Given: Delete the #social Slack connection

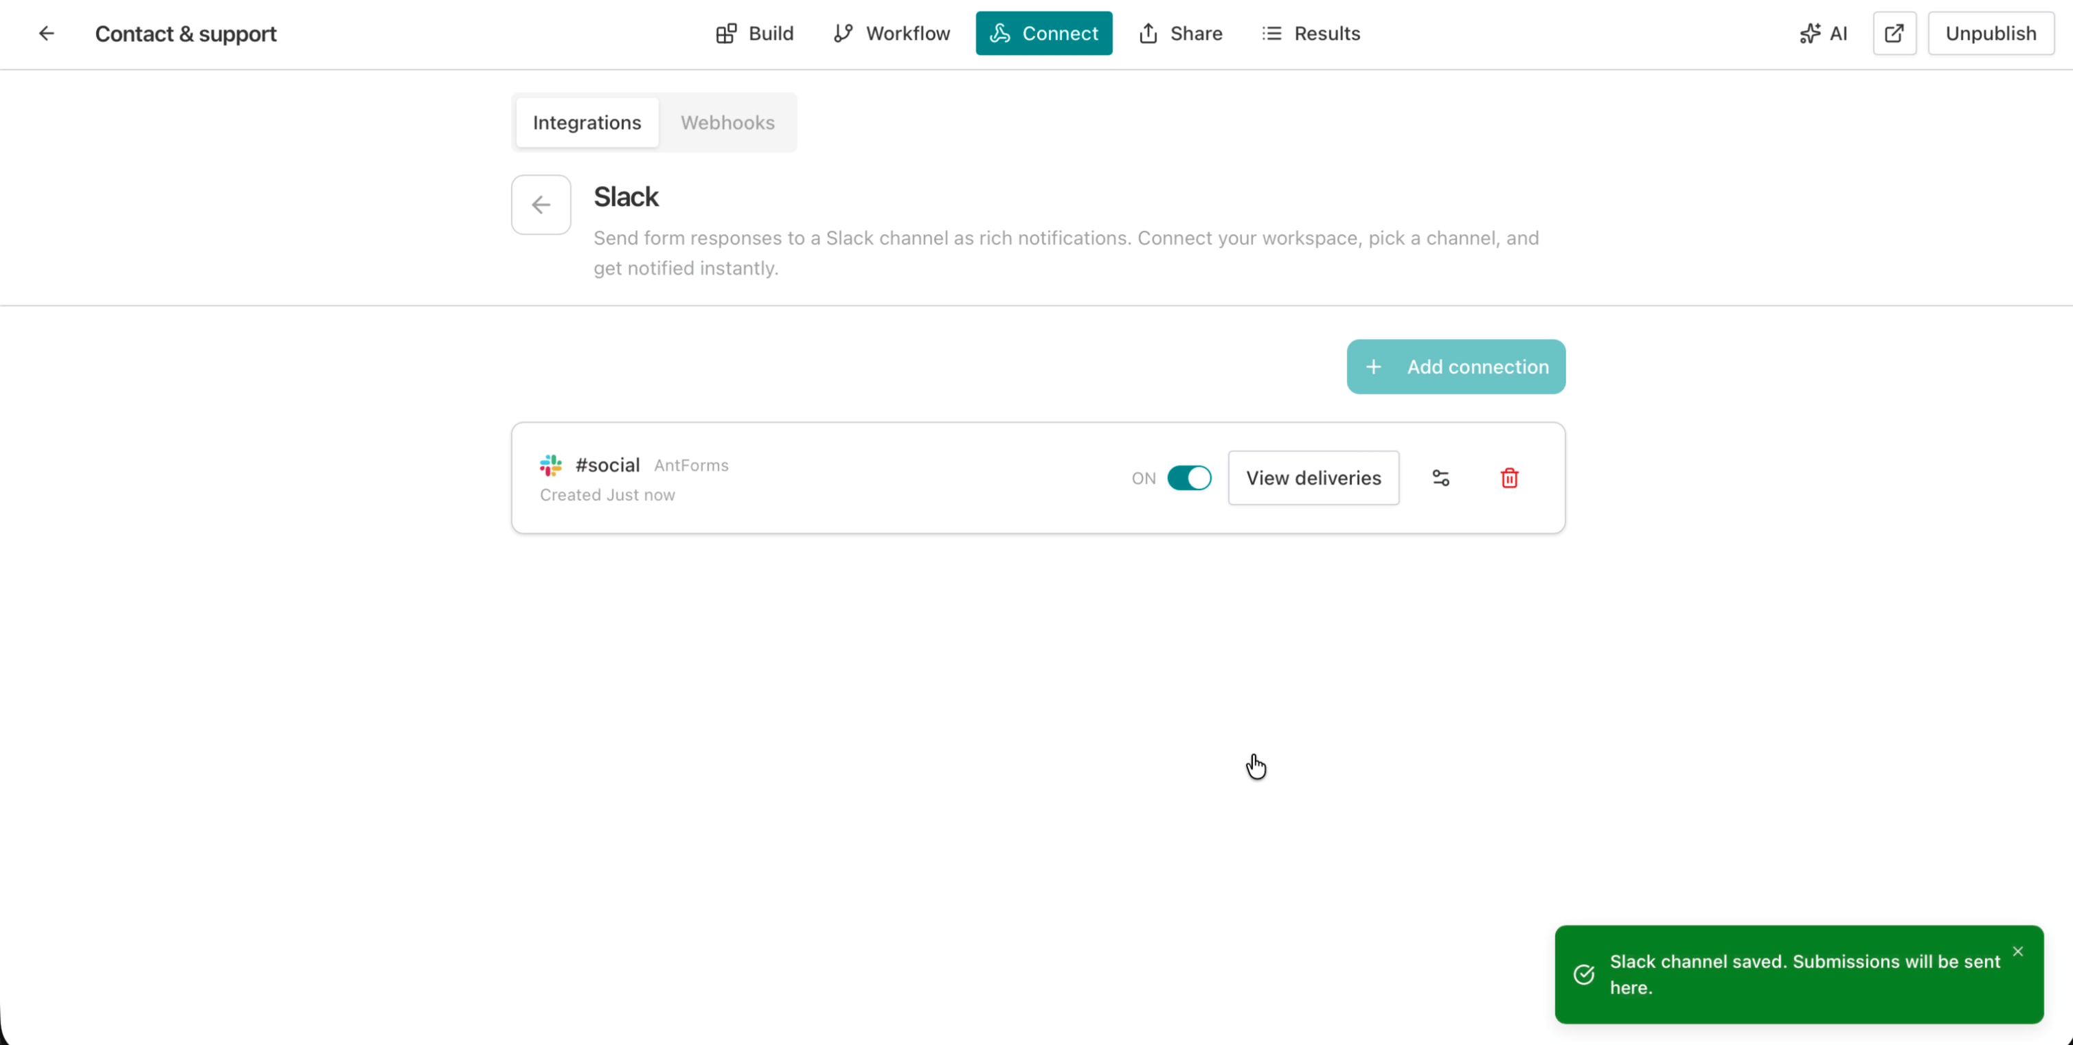Looking at the screenshot, I should tap(1509, 477).
